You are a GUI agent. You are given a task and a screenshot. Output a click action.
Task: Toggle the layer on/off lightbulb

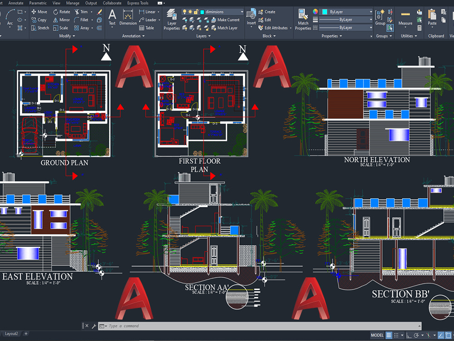tap(184, 11)
